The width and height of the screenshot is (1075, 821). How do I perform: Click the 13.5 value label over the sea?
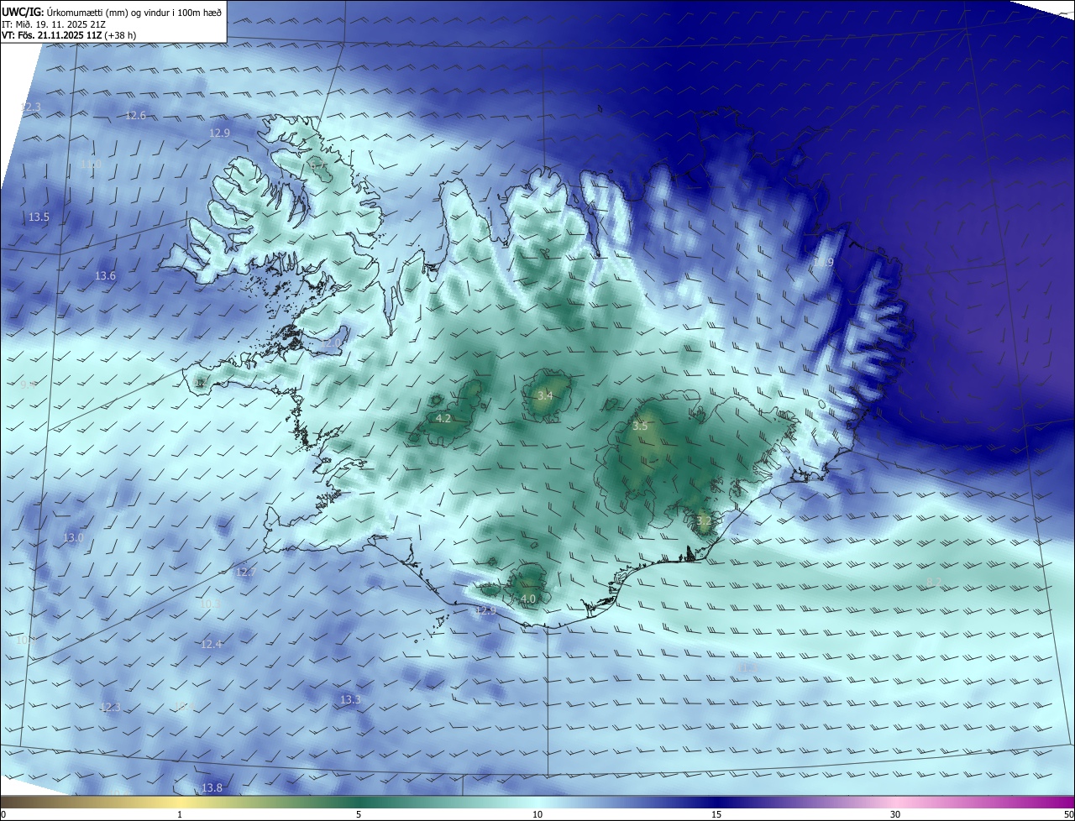[39, 217]
